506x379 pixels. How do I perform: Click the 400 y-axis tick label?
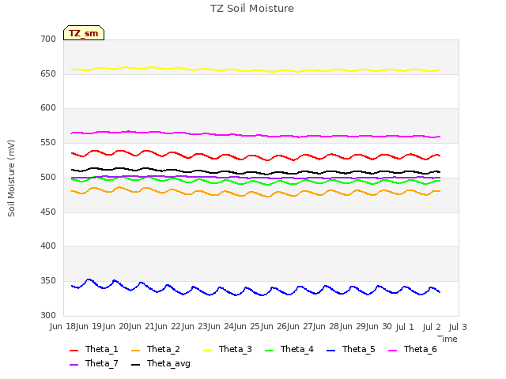coord(48,246)
